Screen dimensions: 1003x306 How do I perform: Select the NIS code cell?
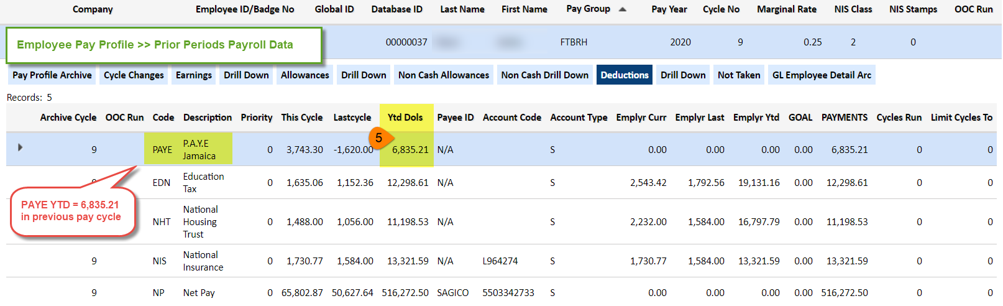point(160,261)
